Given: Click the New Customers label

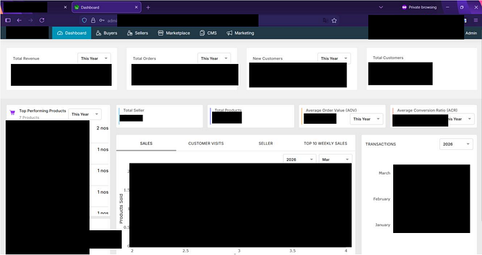Looking at the screenshot, I should point(267,58).
